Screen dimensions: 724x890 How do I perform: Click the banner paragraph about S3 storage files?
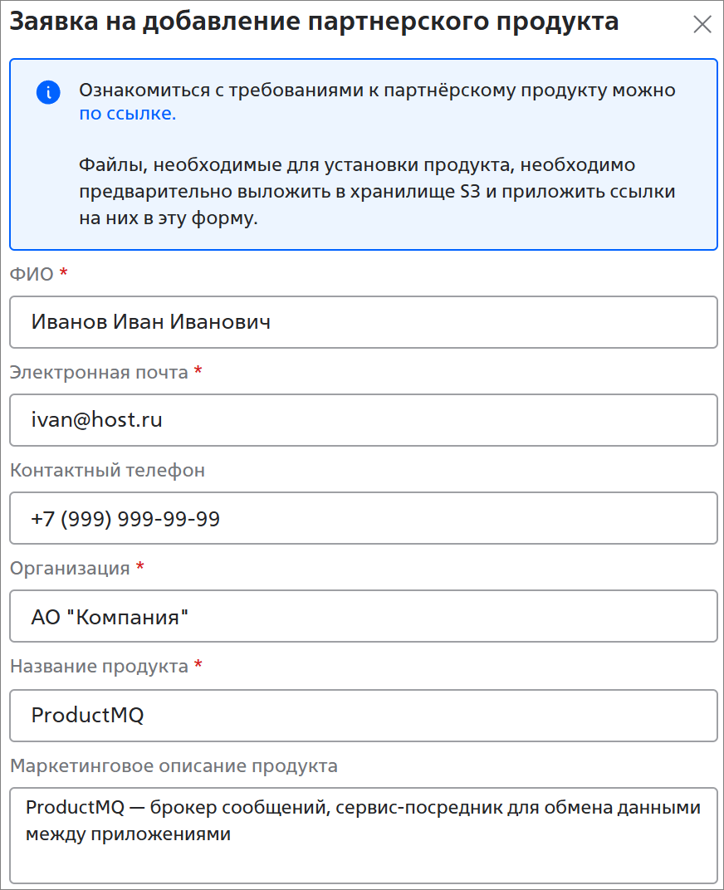click(x=378, y=192)
